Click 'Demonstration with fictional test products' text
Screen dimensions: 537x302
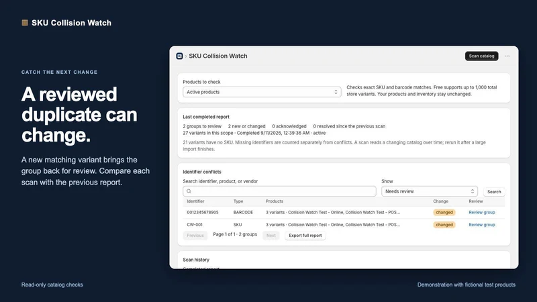pyautogui.click(x=466, y=285)
